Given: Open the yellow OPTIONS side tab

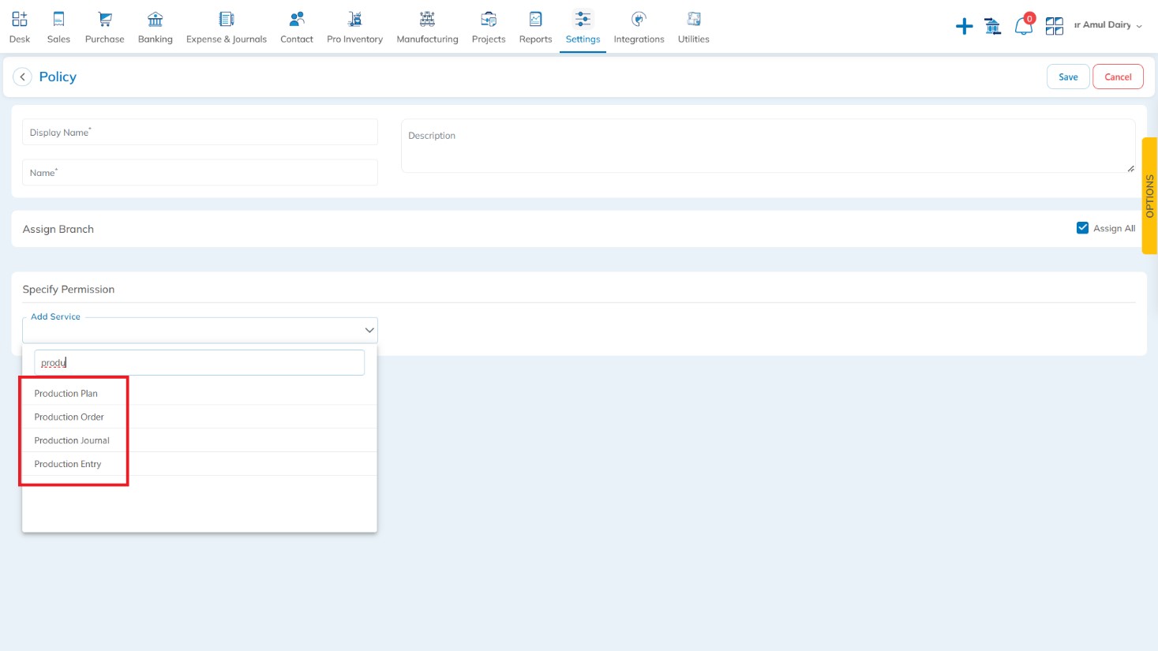Looking at the screenshot, I should [1149, 196].
